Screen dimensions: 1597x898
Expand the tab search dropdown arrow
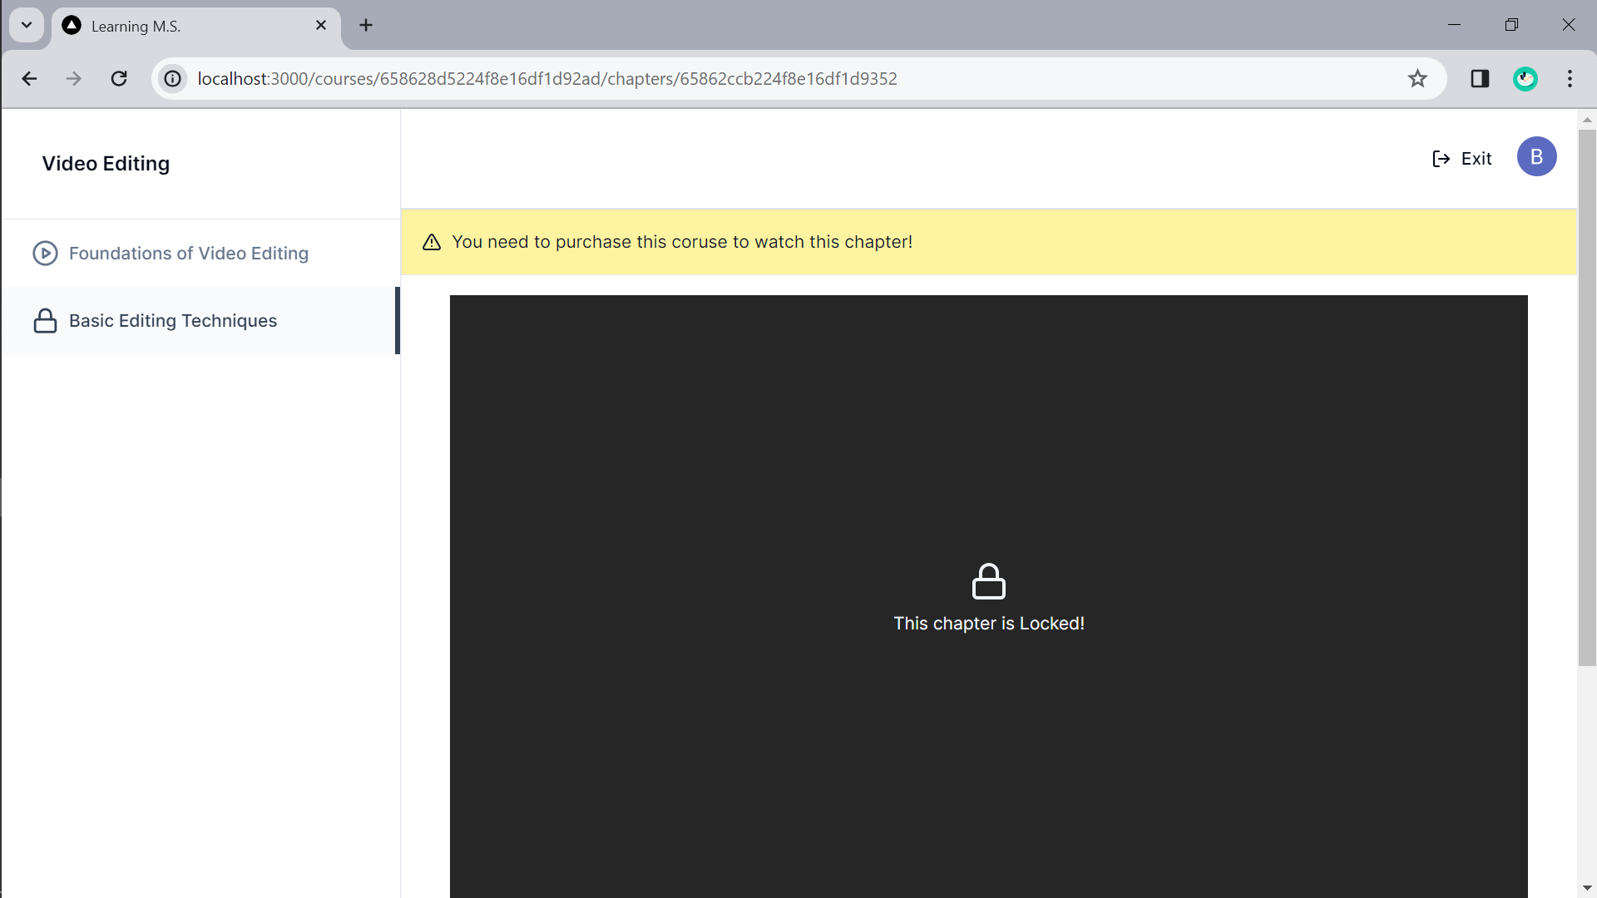click(27, 25)
